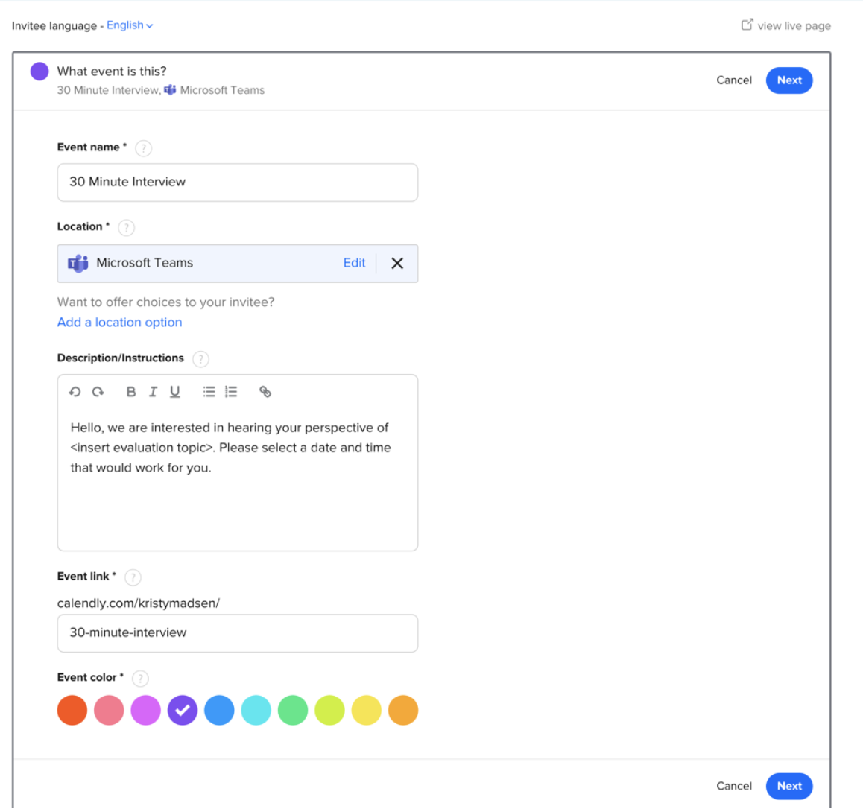Undo changes in the description editor
The image size is (863, 809).
tap(75, 391)
